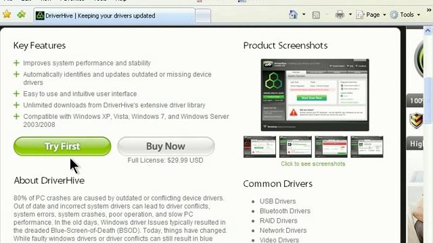Click the Buy Now button
The height and width of the screenshot is (243, 433).
(x=166, y=146)
